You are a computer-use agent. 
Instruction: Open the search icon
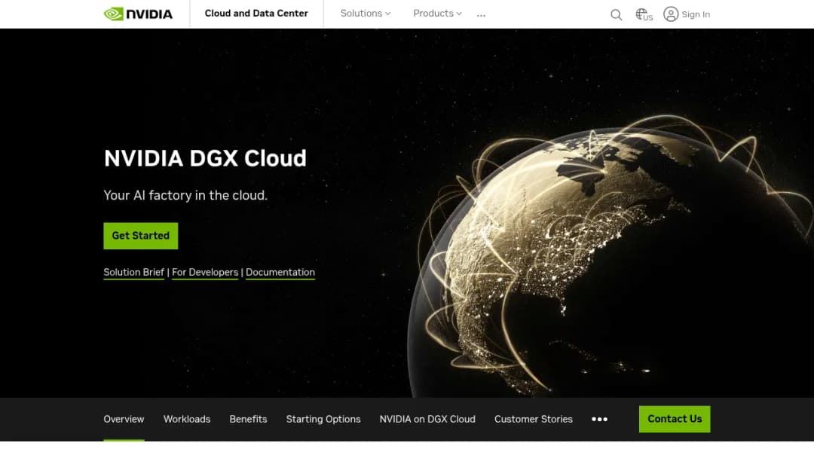click(x=616, y=14)
